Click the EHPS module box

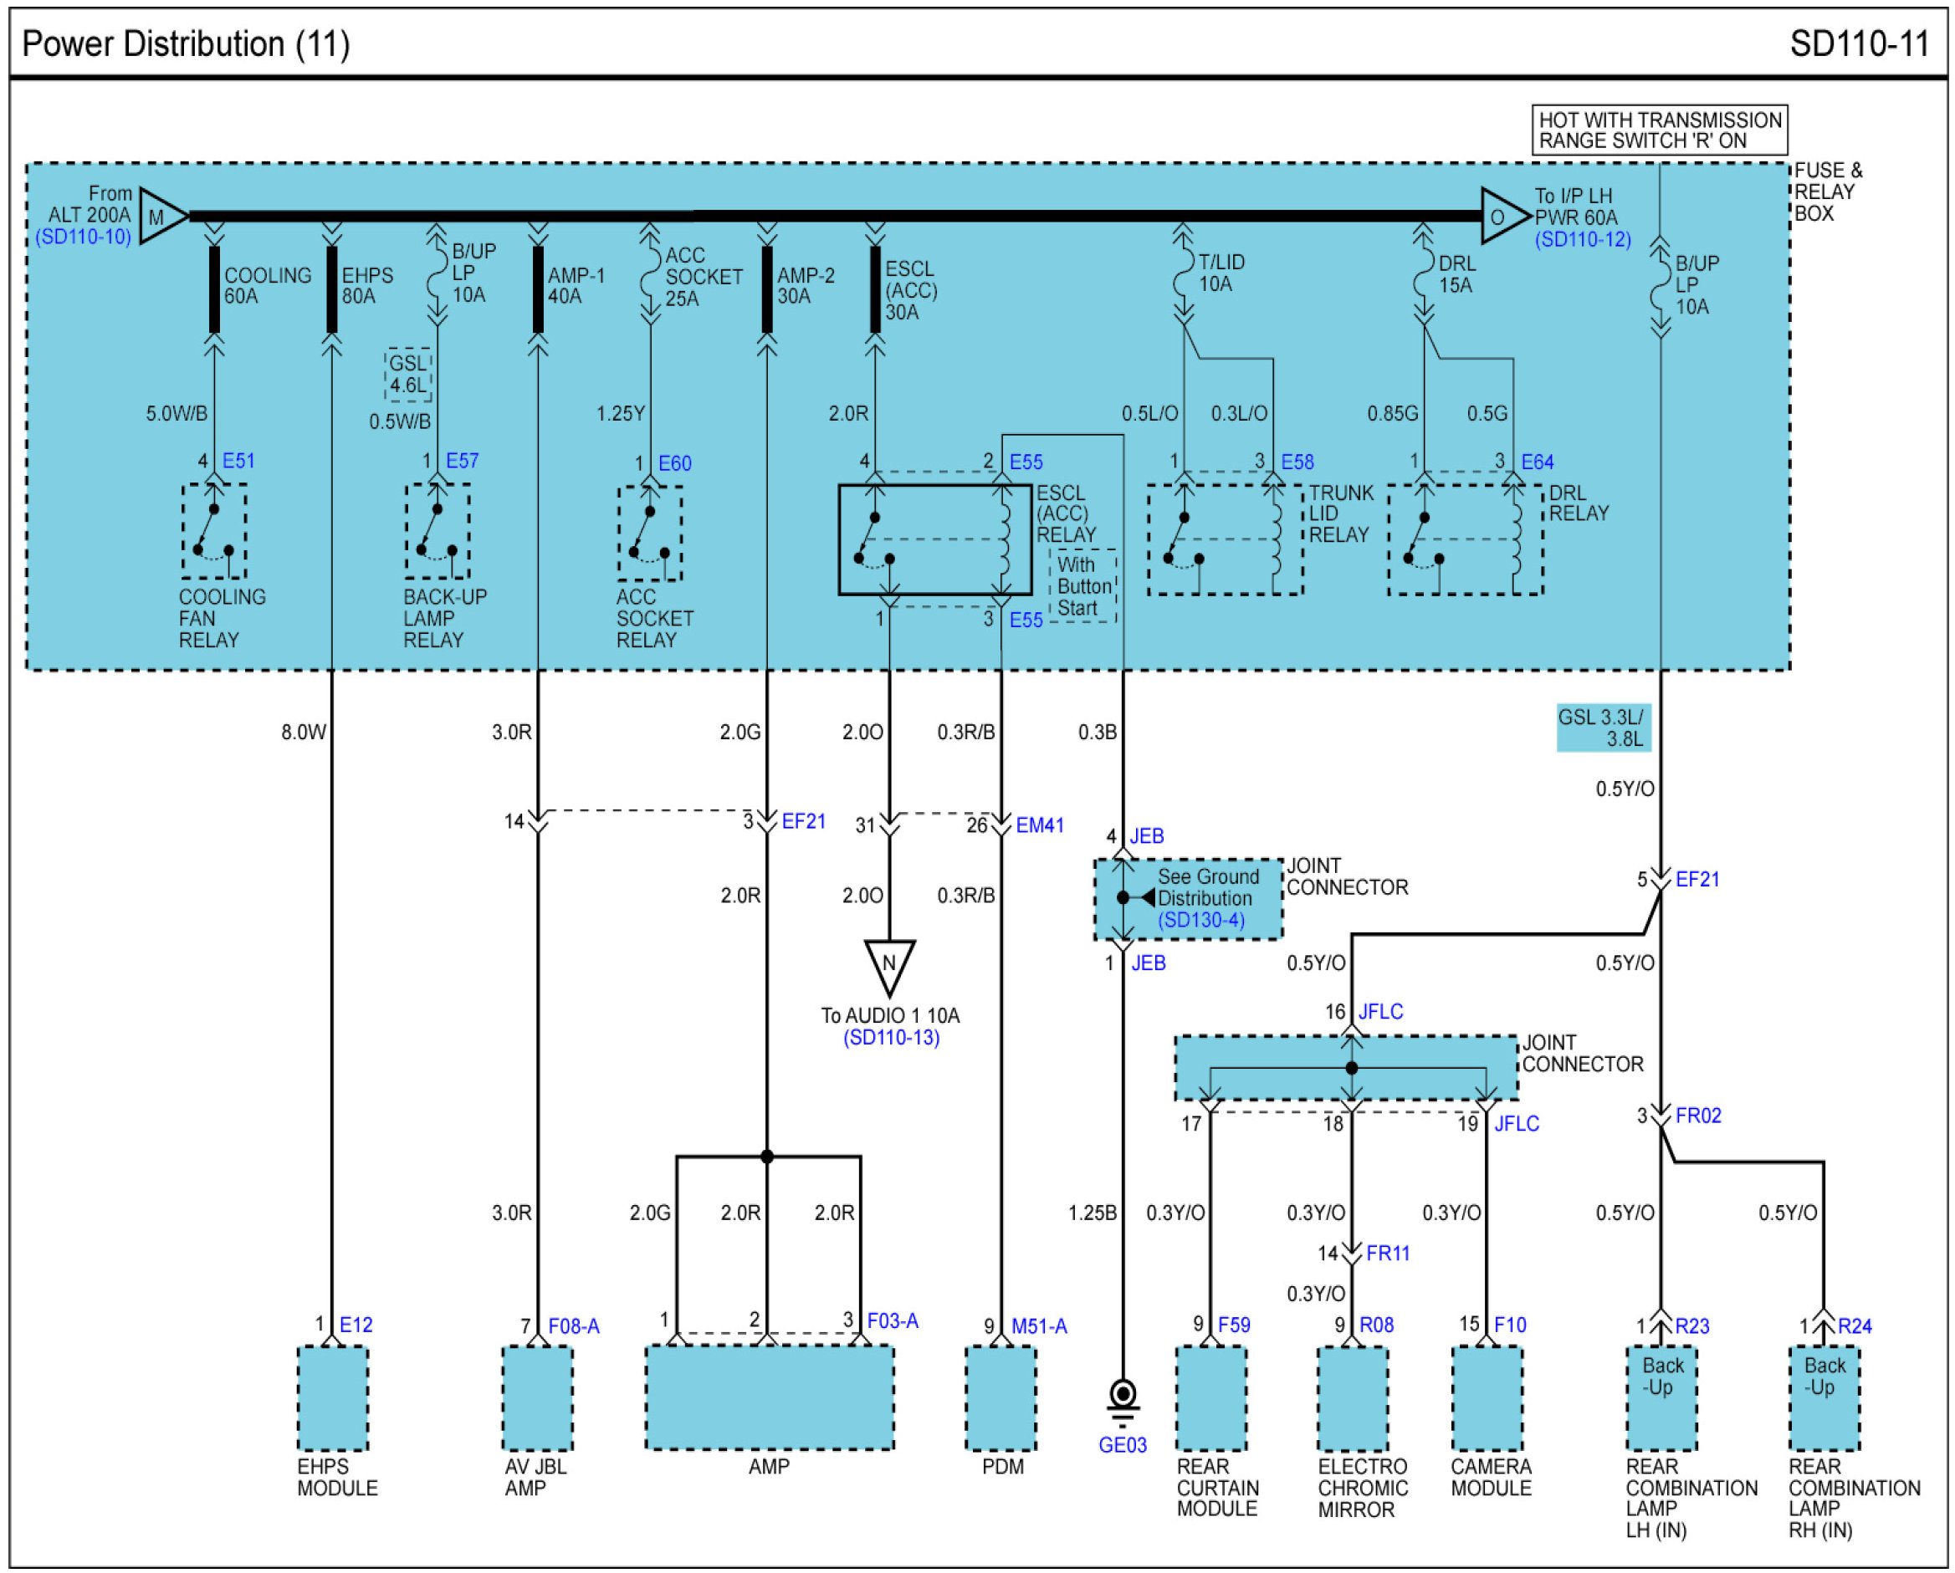(333, 1398)
